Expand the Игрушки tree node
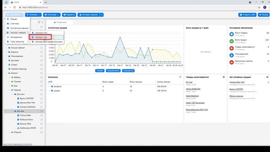 9,132
